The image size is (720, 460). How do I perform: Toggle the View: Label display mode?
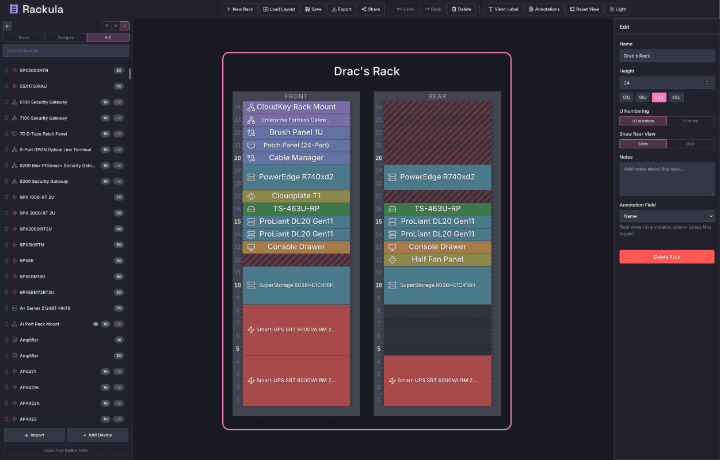[502, 9]
